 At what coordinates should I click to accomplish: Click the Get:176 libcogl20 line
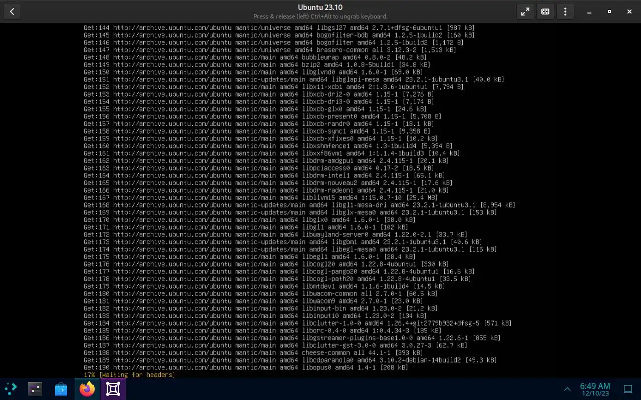pyautogui.click(x=266, y=264)
